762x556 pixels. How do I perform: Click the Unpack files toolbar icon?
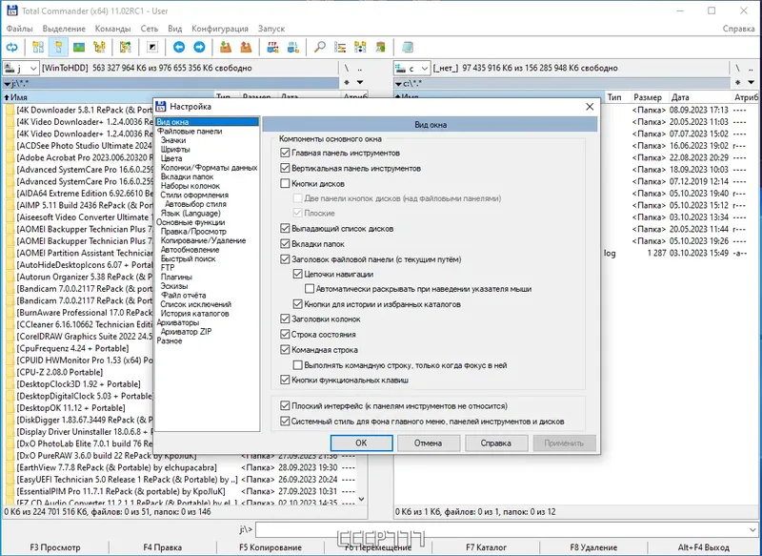tap(246, 47)
